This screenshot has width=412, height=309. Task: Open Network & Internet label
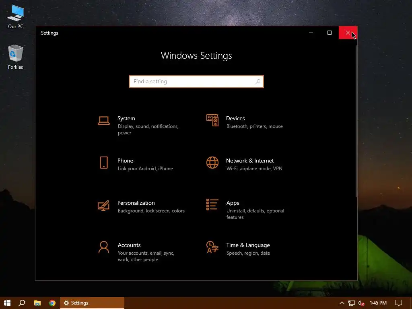point(250,161)
